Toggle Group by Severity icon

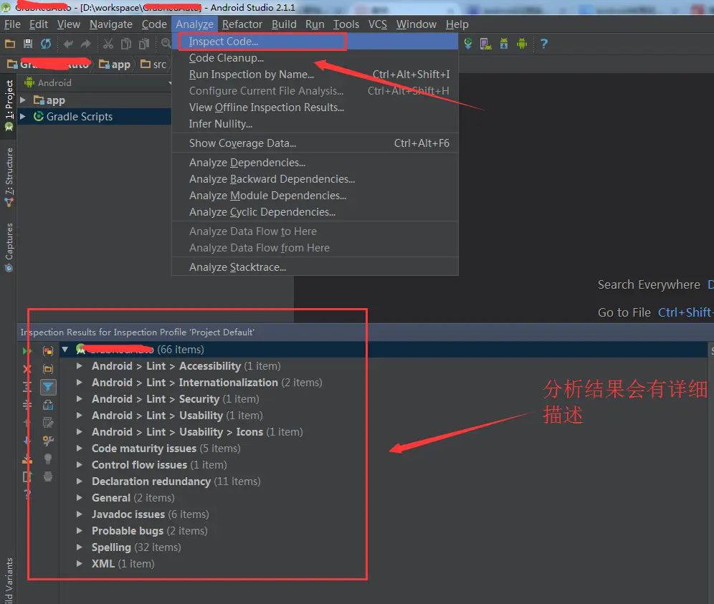[48, 351]
